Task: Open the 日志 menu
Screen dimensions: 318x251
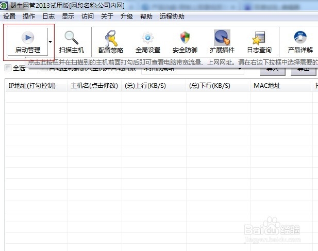Action: (48, 16)
